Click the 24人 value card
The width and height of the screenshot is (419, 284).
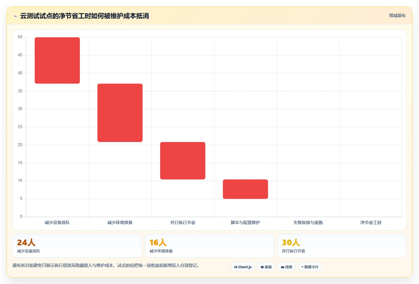click(77, 246)
